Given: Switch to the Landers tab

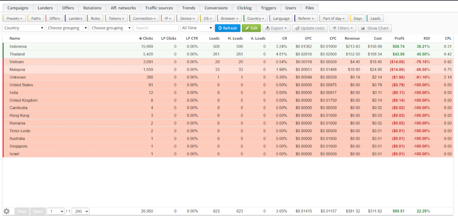Looking at the screenshot, I should [x=45, y=8].
